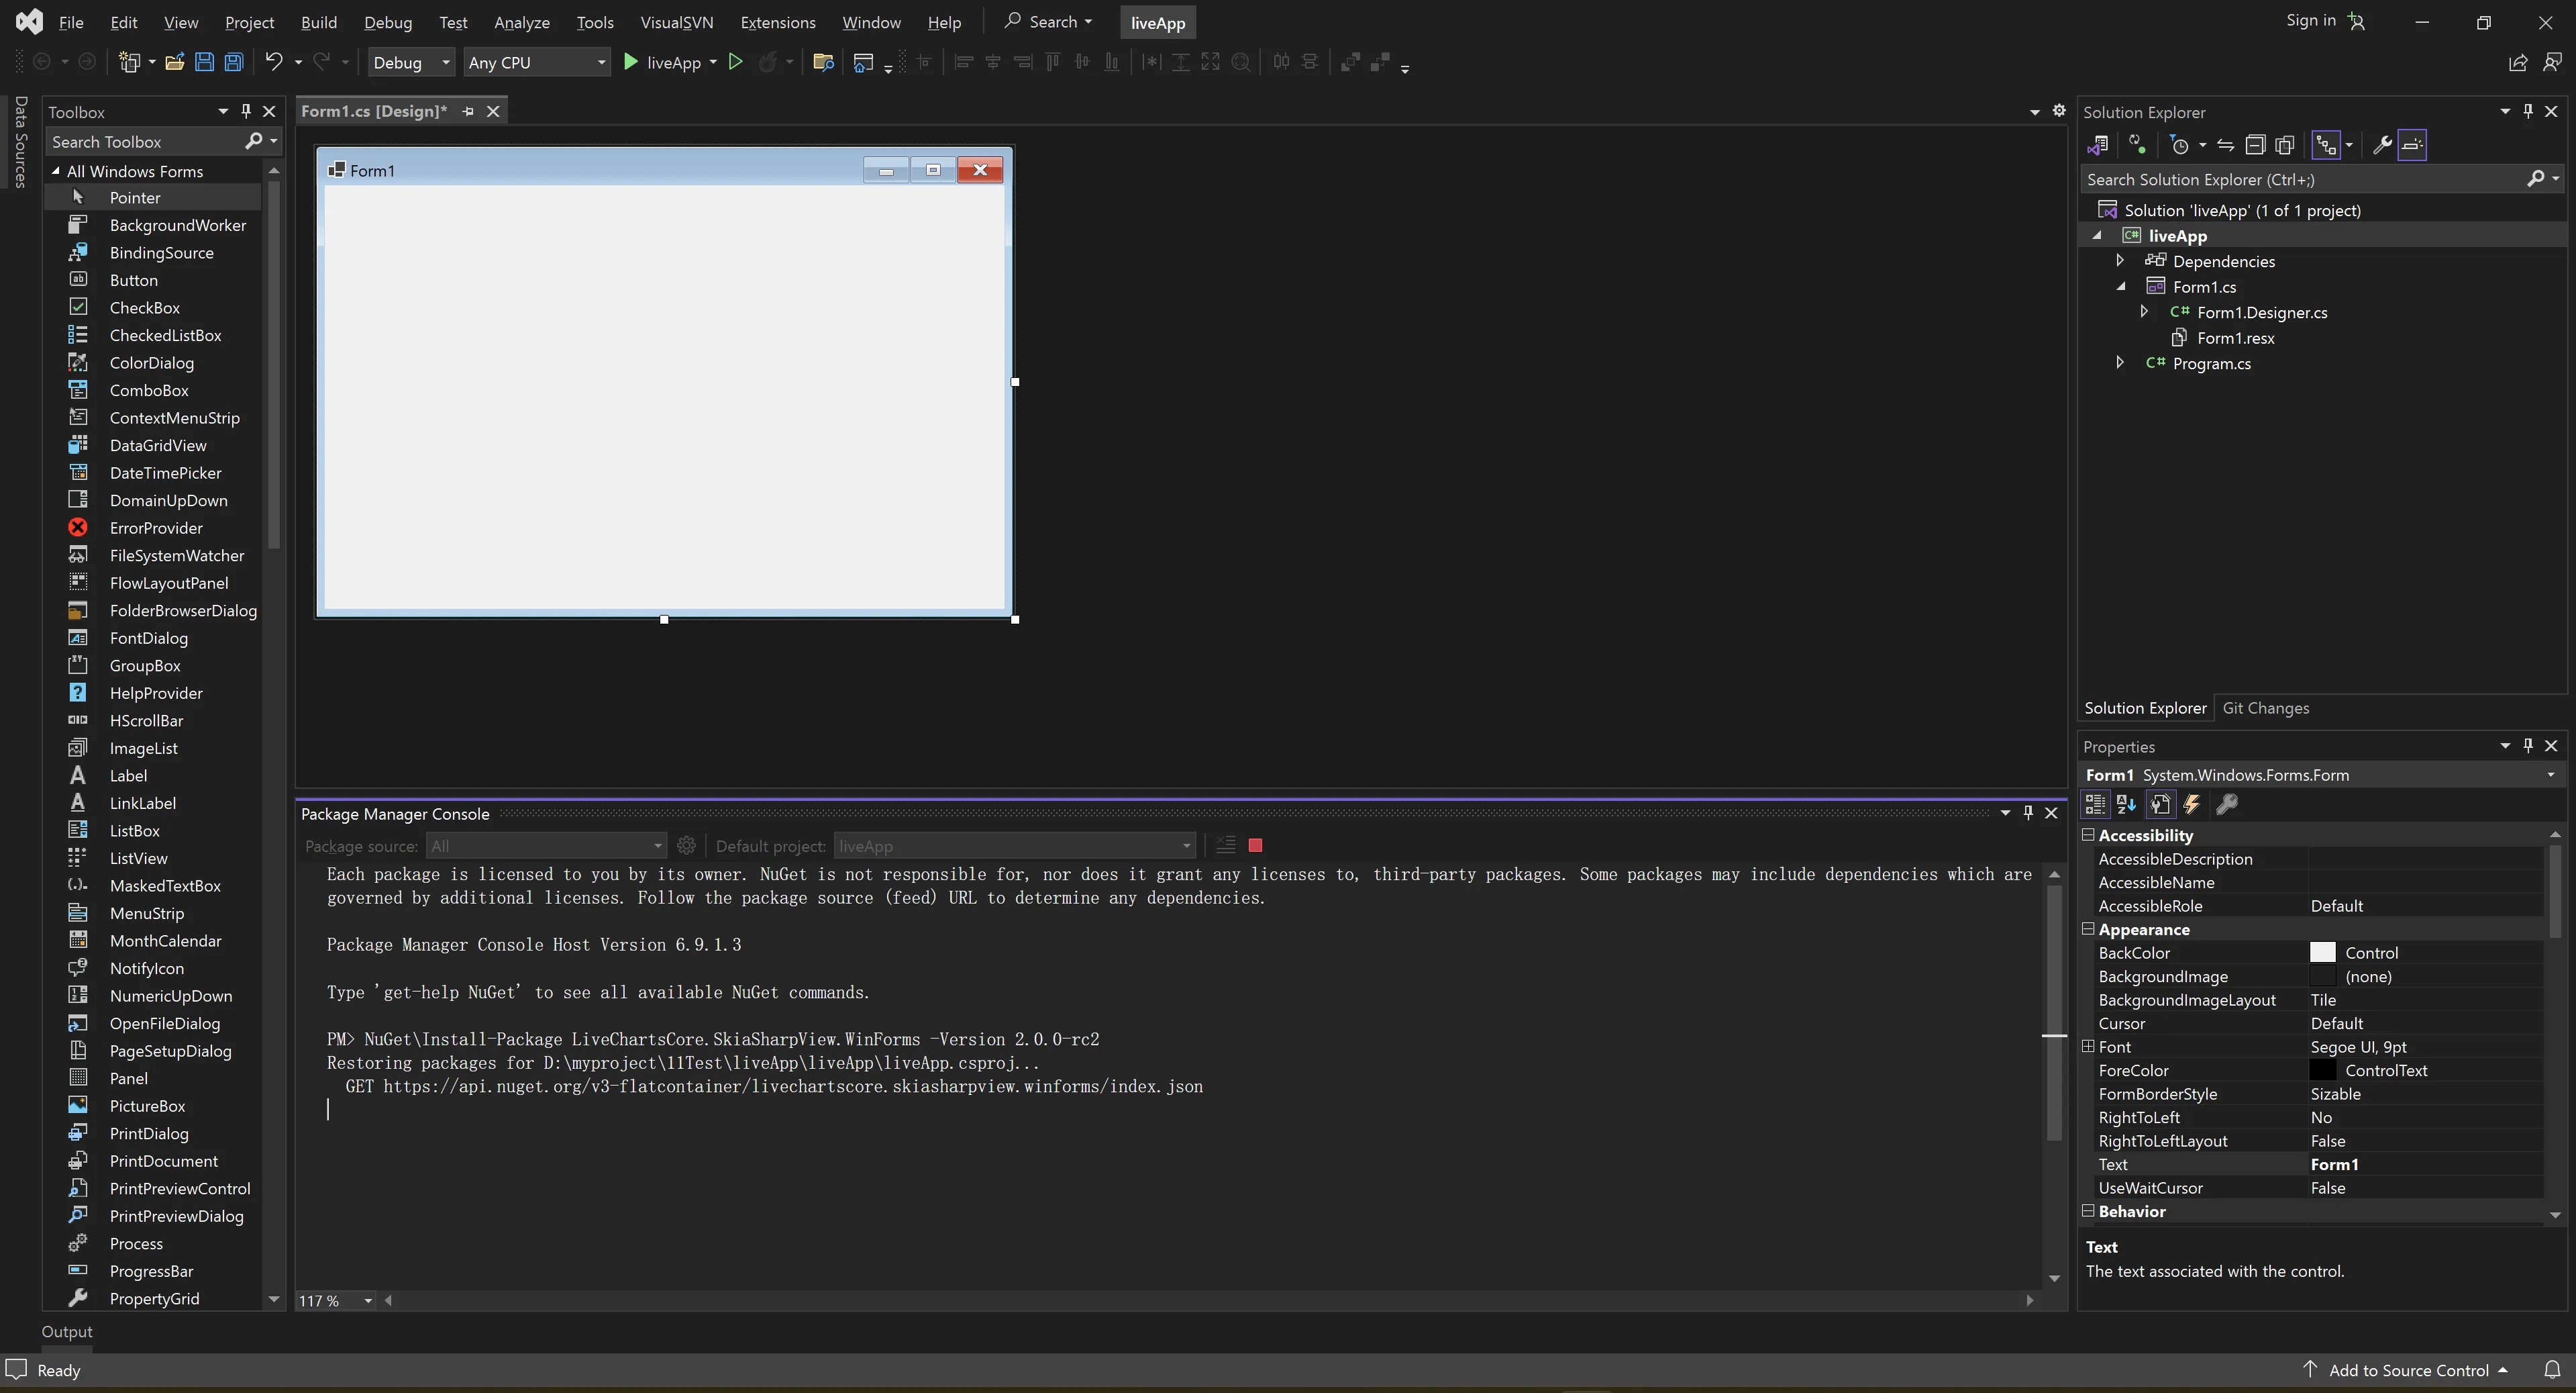This screenshot has height=1393, width=2576.
Task: Click the Search button in title bar
Action: click(1049, 21)
